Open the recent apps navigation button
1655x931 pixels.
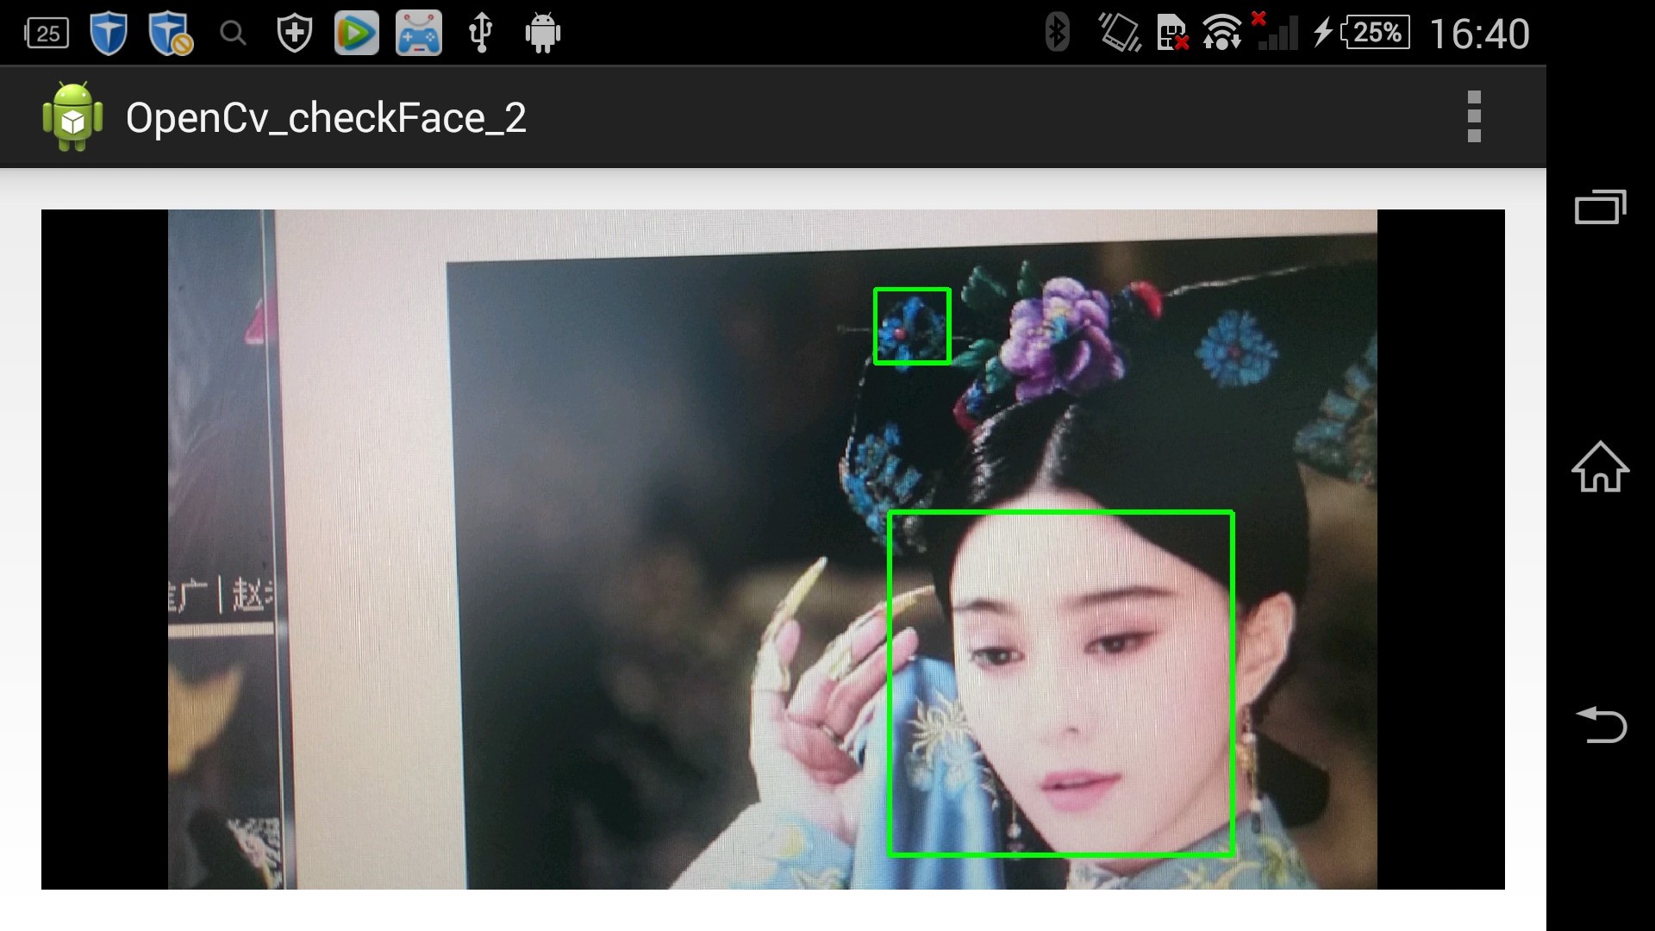pyautogui.click(x=1601, y=207)
